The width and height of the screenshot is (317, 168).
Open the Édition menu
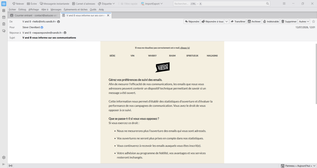(x=22, y=9)
